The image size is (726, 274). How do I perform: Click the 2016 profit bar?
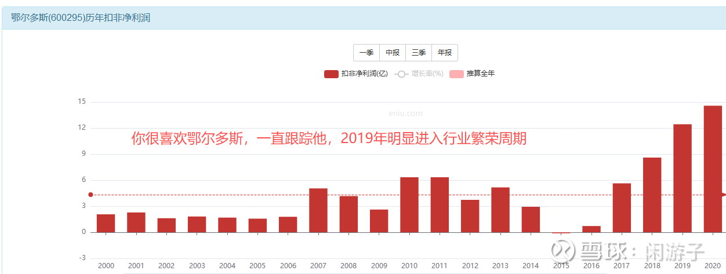[x=591, y=229]
